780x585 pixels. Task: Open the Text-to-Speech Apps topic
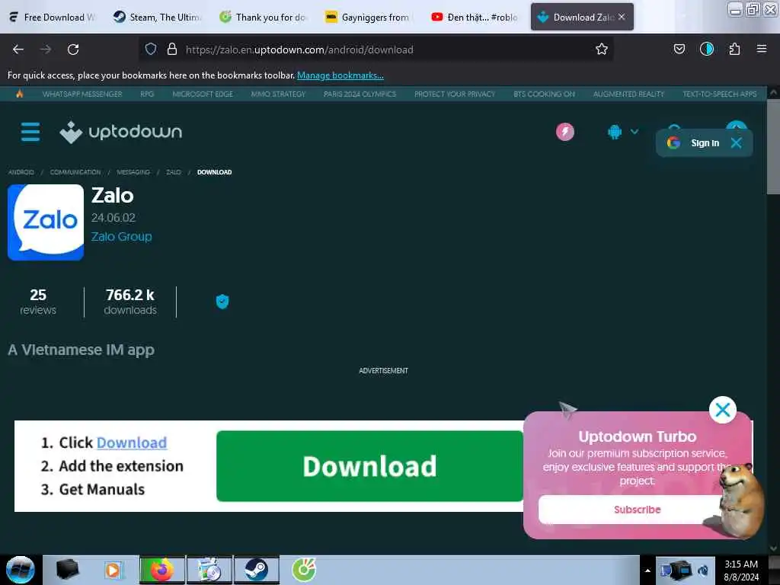(x=719, y=94)
